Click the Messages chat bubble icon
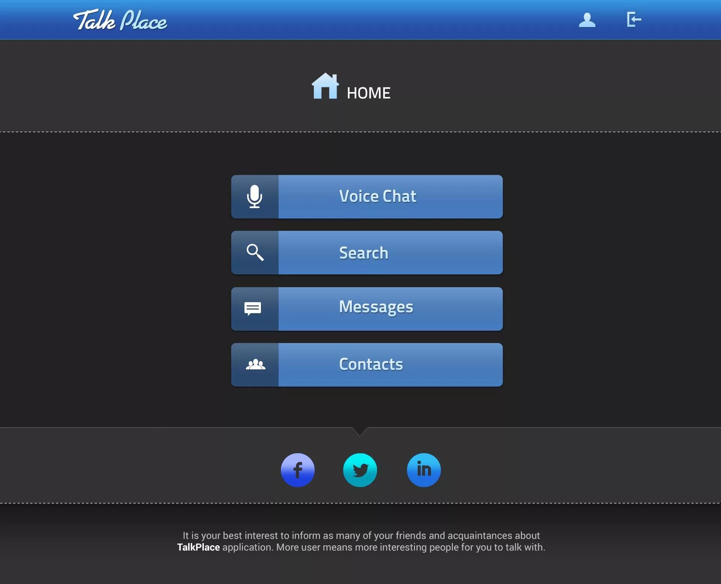 pyautogui.click(x=253, y=308)
